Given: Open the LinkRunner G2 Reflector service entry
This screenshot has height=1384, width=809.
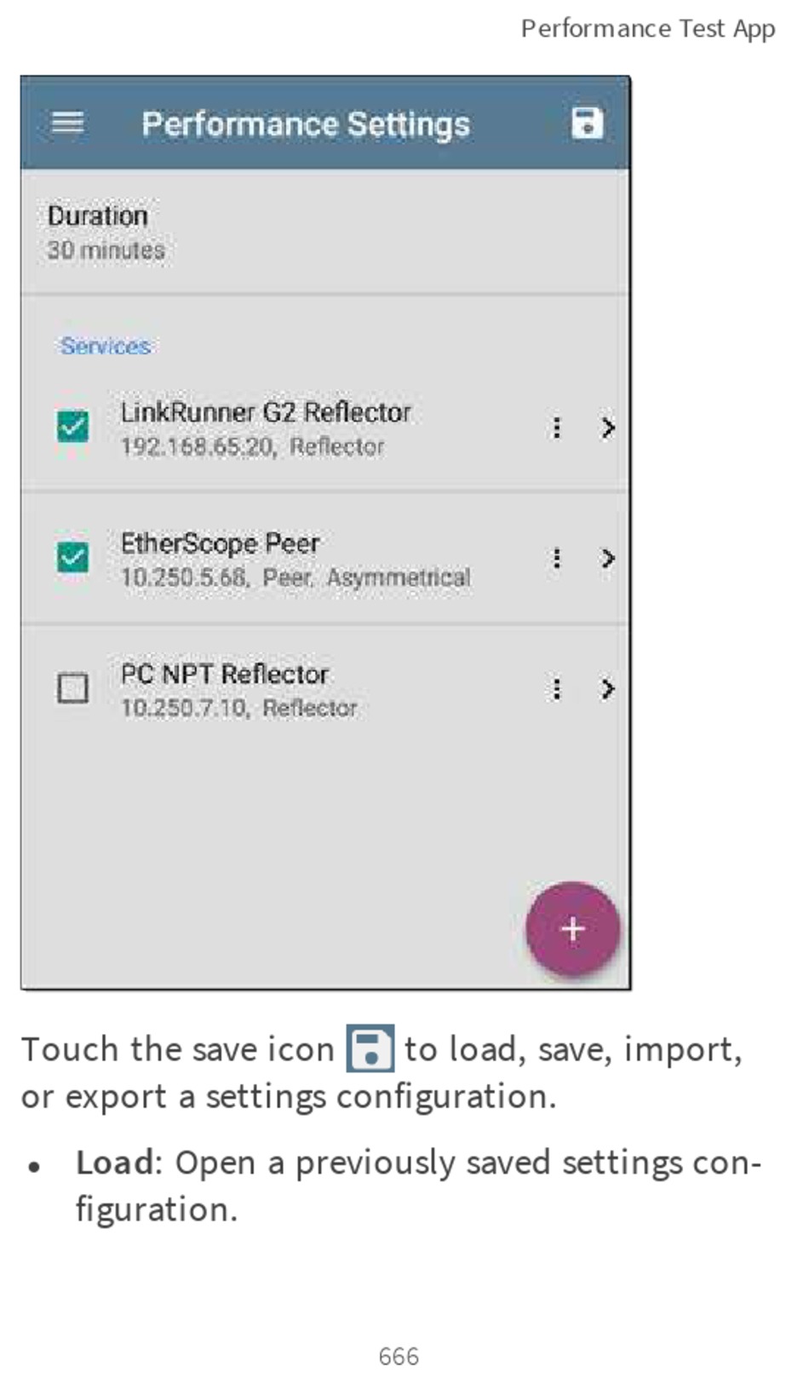Looking at the screenshot, I should coord(325,428).
